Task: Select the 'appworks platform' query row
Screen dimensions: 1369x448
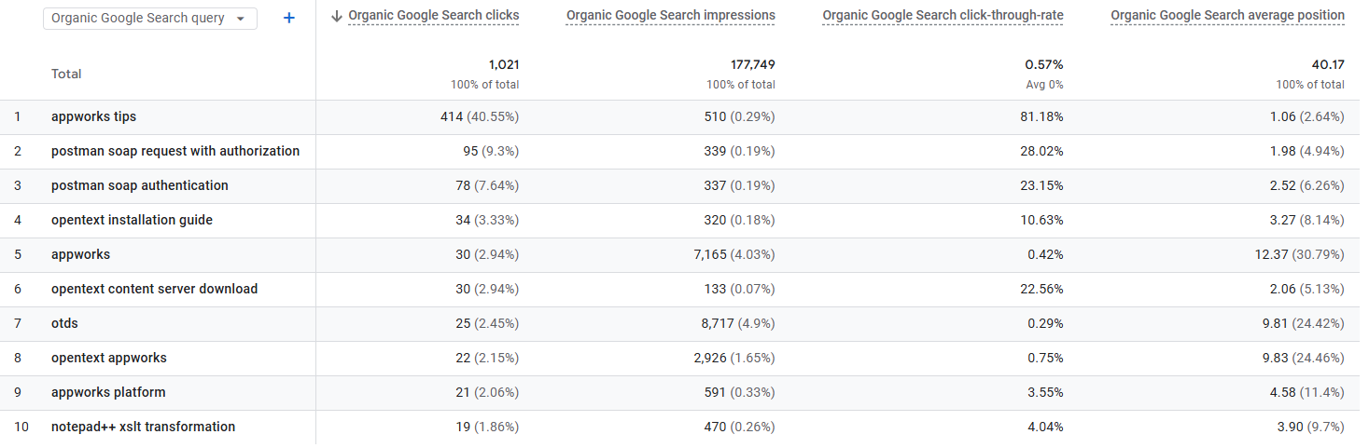Action: (108, 393)
